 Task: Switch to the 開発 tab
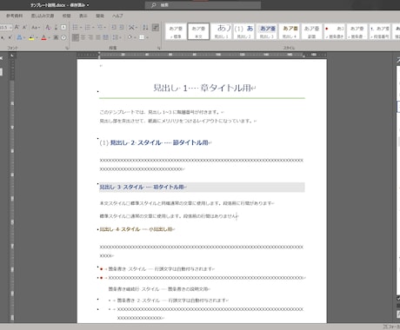[x=100, y=16]
